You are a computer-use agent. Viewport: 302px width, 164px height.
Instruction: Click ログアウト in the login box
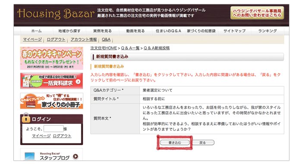(62, 136)
